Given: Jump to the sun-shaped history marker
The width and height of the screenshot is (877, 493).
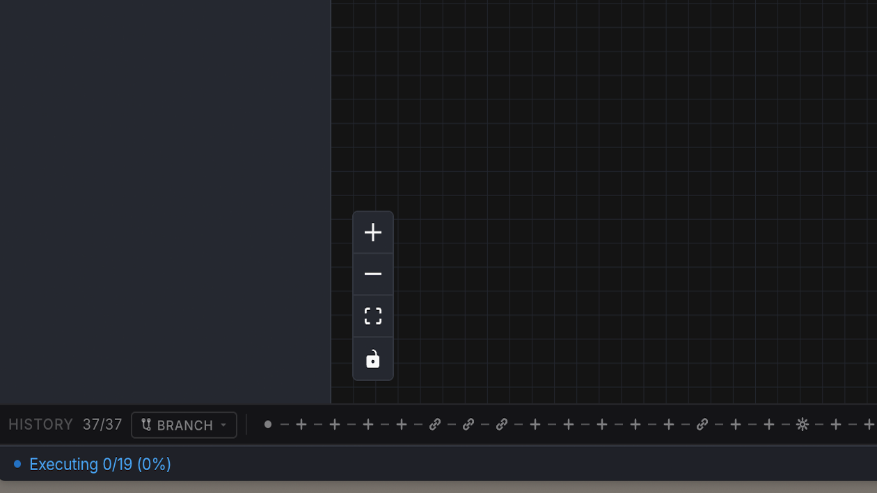Looking at the screenshot, I should click(x=803, y=424).
